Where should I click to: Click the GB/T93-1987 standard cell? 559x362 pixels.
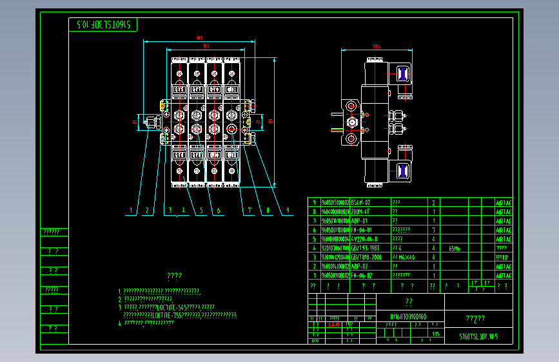(x=370, y=248)
